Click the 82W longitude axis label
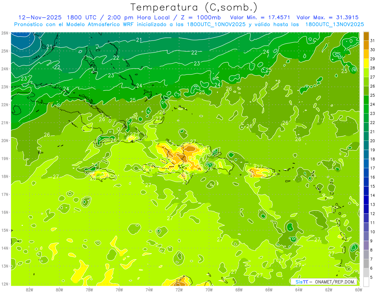Screen dimensions: 381x294 point(30,290)
